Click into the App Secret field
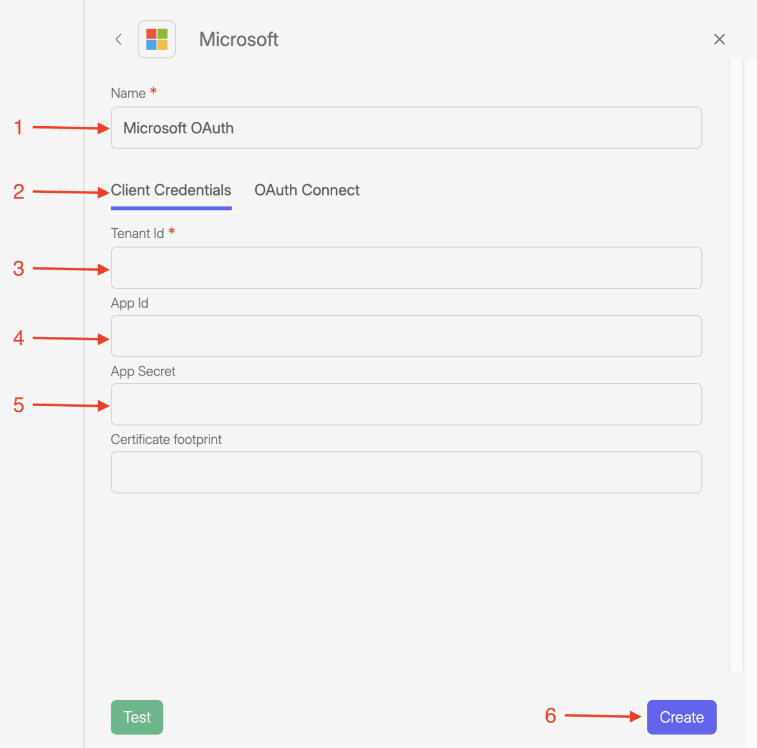 coord(406,404)
